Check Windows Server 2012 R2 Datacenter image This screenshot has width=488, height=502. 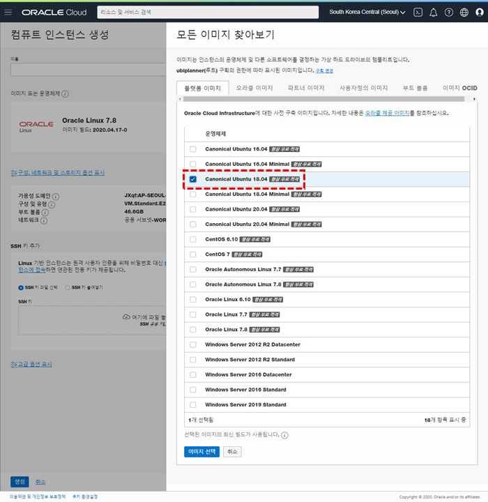(193, 345)
